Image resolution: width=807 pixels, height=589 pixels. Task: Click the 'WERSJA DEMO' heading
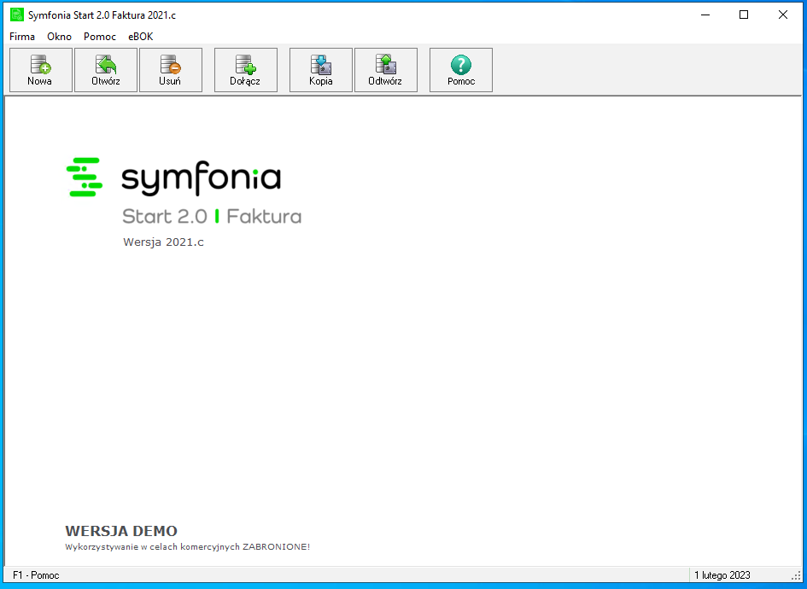[121, 531]
